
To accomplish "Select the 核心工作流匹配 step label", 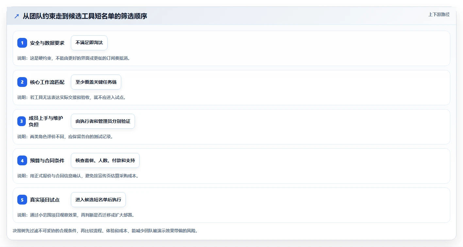I will (x=47, y=82).
